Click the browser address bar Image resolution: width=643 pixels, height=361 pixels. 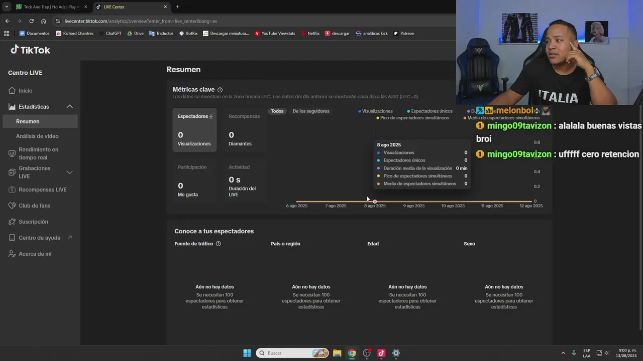(251, 21)
